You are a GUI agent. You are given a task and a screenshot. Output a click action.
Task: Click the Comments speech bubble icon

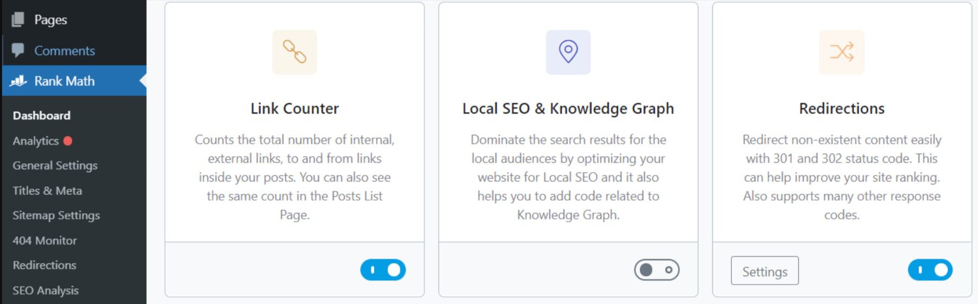point(18,50)
